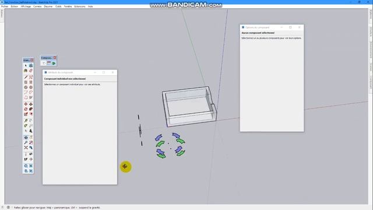Pick the Pie arc tool
This screenshot has height=210, width=373.
point(31,97)
